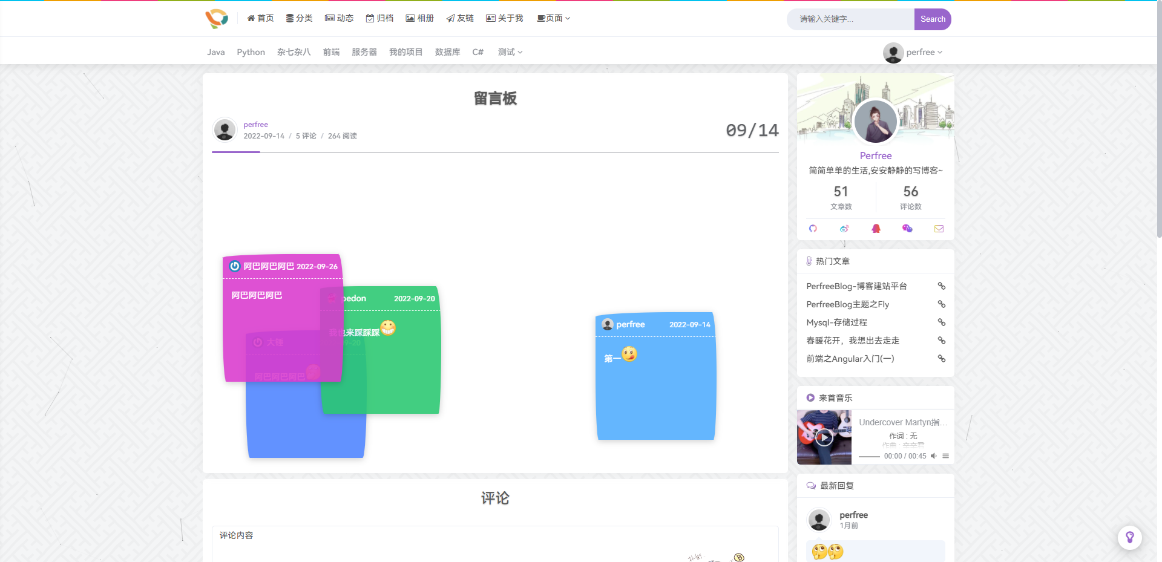Open the WeChat social icon
Image resolution: width=1162 pixels, height=562 pixels.
[907, 229]
